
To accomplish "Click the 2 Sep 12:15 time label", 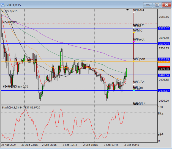I will [70, 145].
